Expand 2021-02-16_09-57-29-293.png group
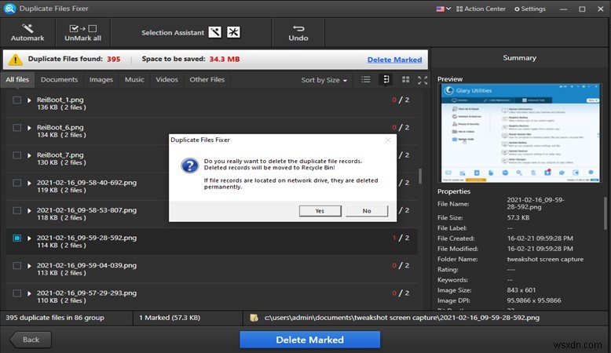611x353 pixels. 29,293
